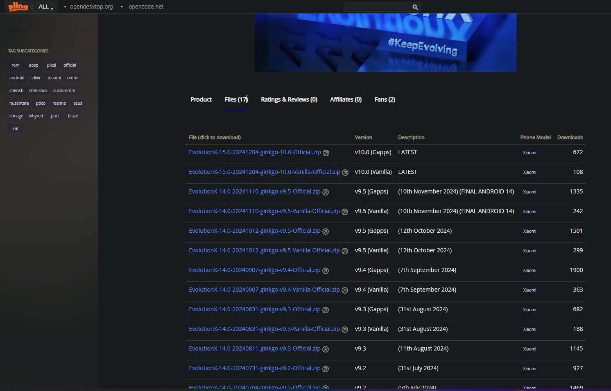
Task: Filter by the 'poco' tag
Action: click(41, 103)
